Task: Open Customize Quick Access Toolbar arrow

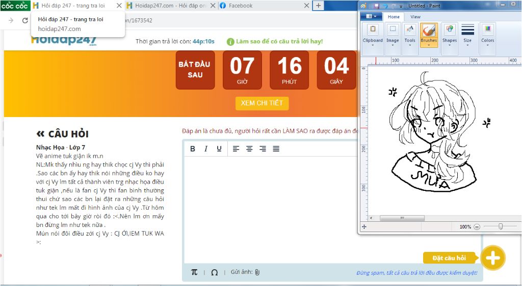Action: point(401,6)
